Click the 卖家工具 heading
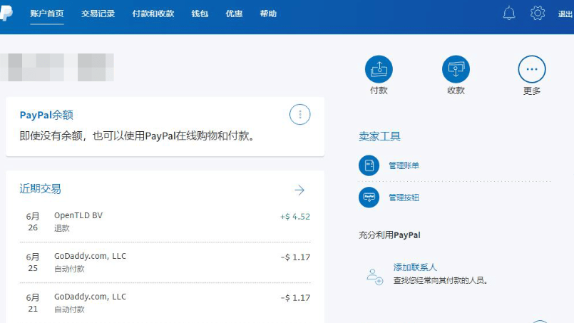574x323 pixels. (x=379, y=137)
